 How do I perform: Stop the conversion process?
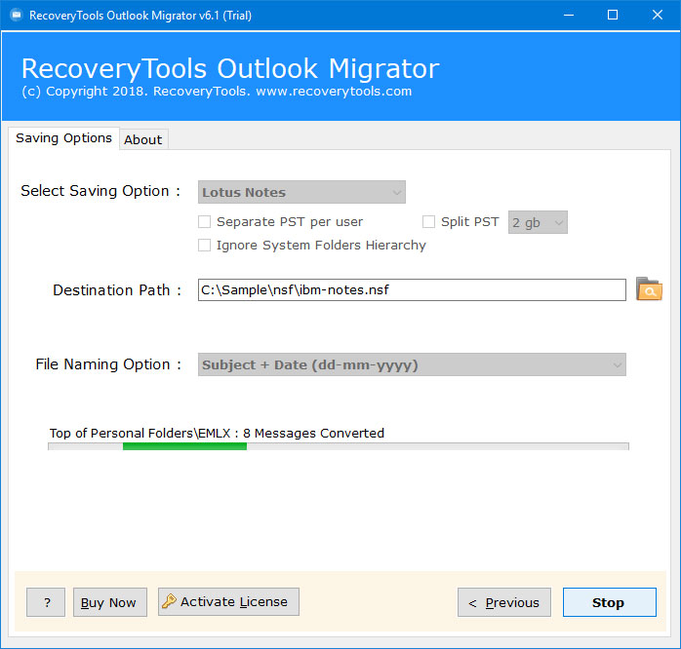610,602
